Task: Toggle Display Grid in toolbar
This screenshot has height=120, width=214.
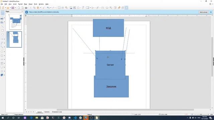Action: pyautogui.click(x=59, y=8)
